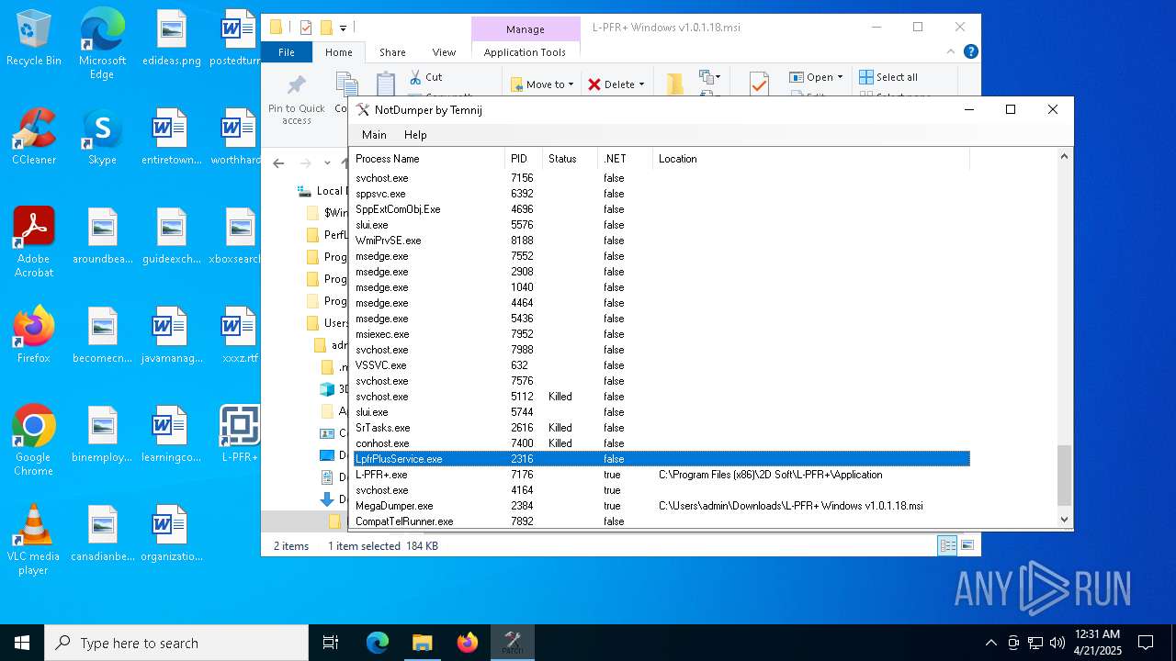1176x661 pixels.
Task: Open the Microsoft Edge desktop shortcut
Action: [x=102, y=44]
